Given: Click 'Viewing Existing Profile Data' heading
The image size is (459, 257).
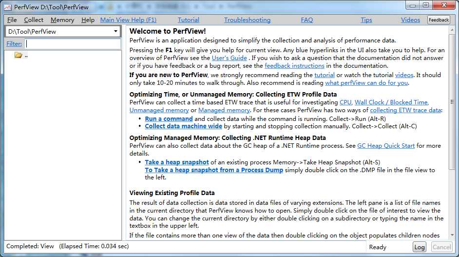Looking at the screenshot, I should point(172,193).
